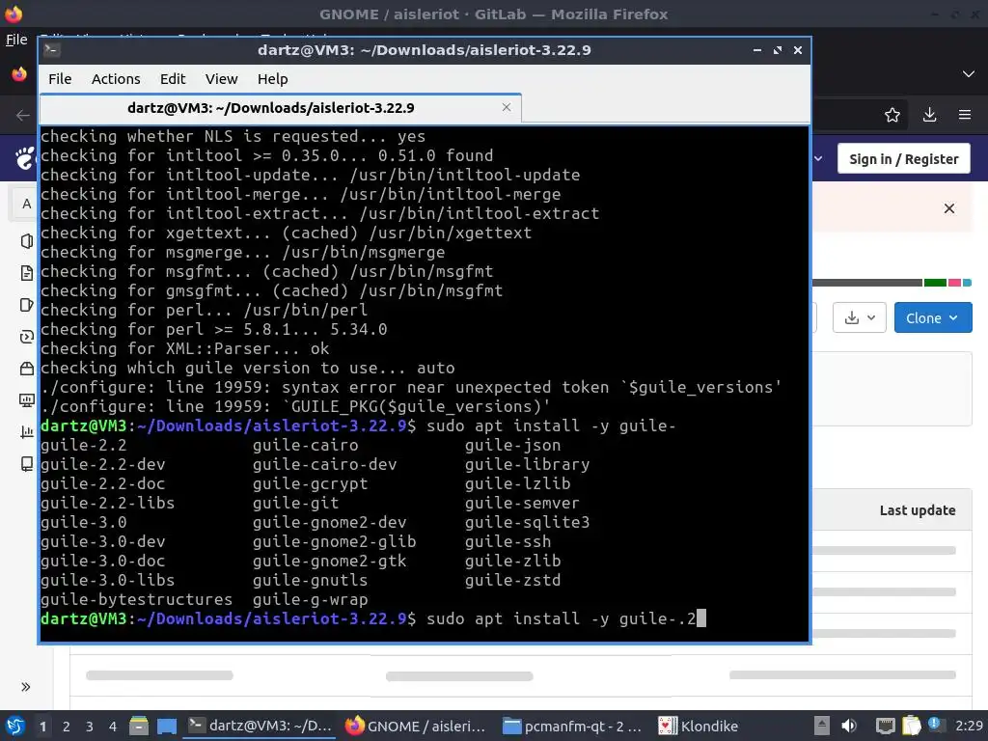Open the GitLab Clone dropdown
The height and width of the screenshot is (741, 988).
click(933, 318)
